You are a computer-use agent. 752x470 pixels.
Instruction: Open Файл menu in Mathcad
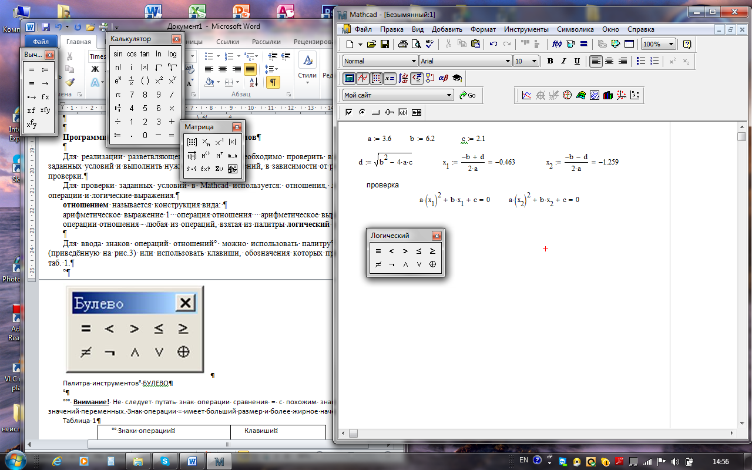[363, 29]
